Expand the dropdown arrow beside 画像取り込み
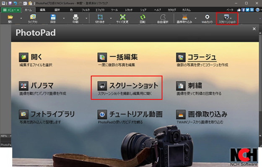The width and height of the screenshot is (262, 167). [x=195, y=18]
